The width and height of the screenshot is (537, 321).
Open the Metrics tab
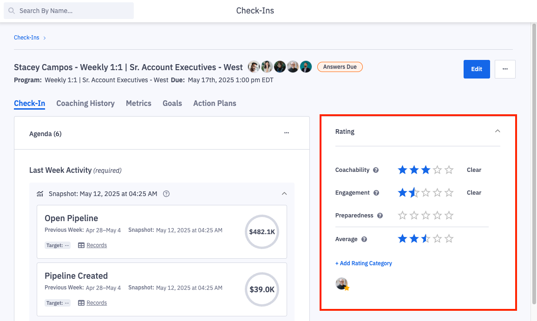click(138, 103)
